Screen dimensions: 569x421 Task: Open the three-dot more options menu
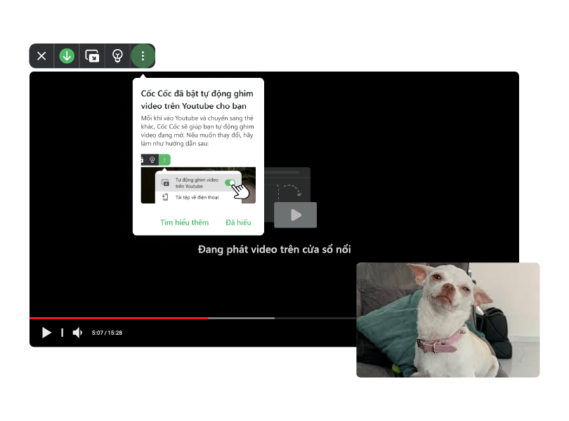coord(143,56)
